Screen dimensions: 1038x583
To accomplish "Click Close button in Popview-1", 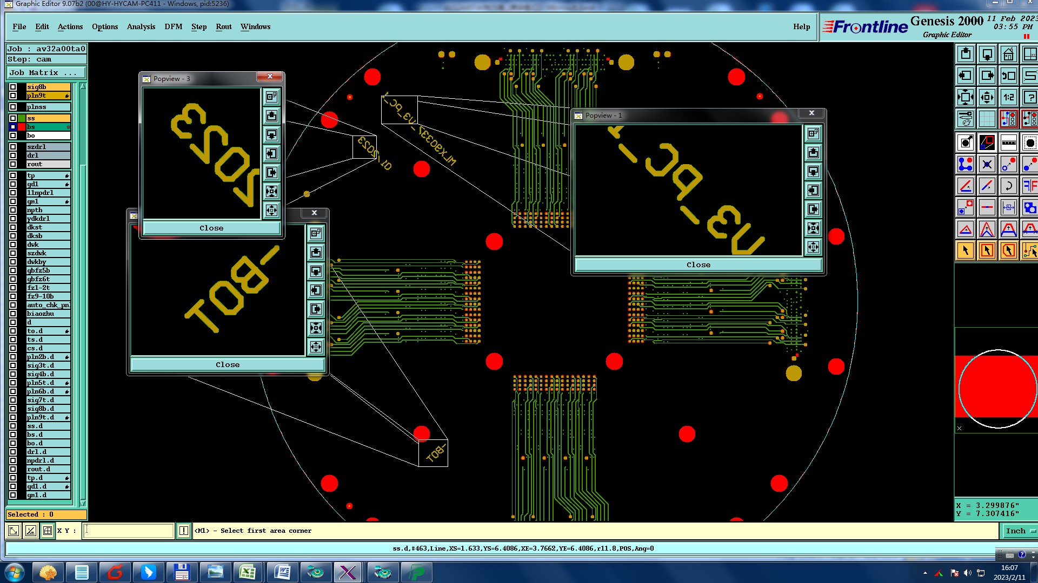I will point(698,265).
